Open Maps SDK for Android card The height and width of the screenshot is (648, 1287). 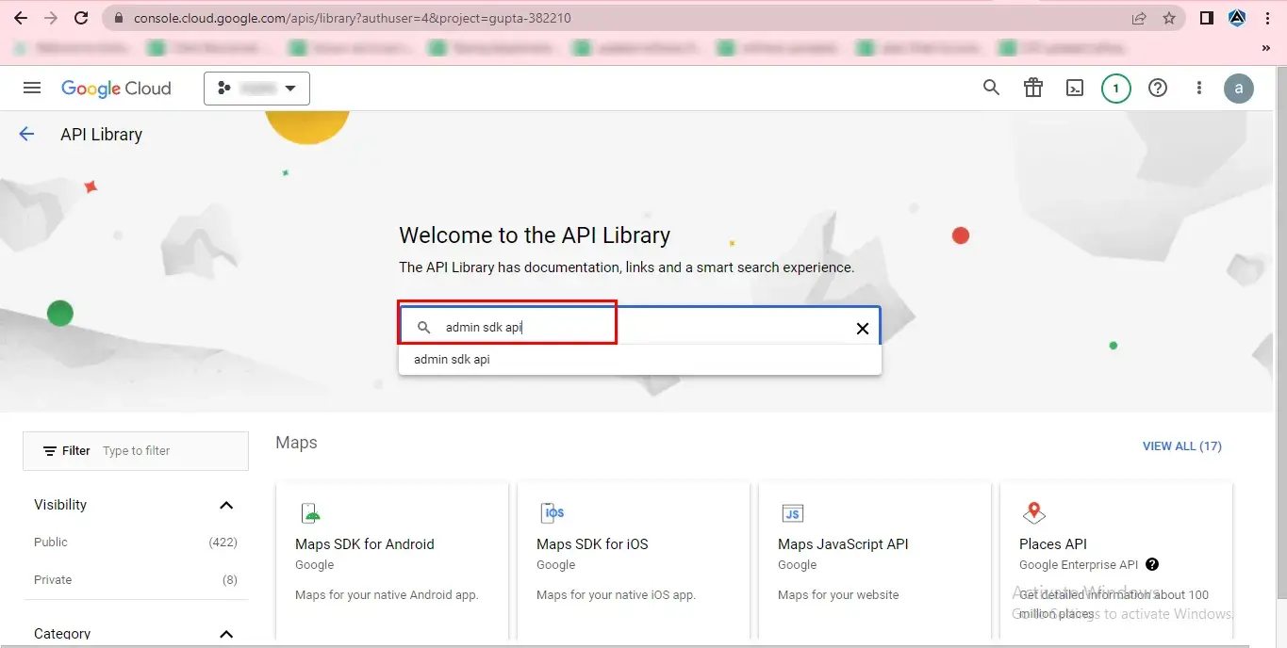392,561
